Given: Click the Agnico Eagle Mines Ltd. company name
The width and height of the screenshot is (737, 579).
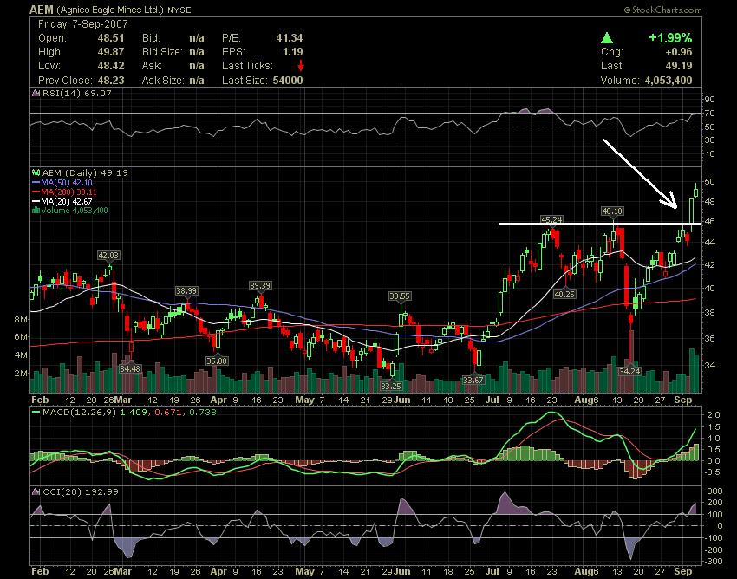Looking at the screenshot, I should 110,10.
